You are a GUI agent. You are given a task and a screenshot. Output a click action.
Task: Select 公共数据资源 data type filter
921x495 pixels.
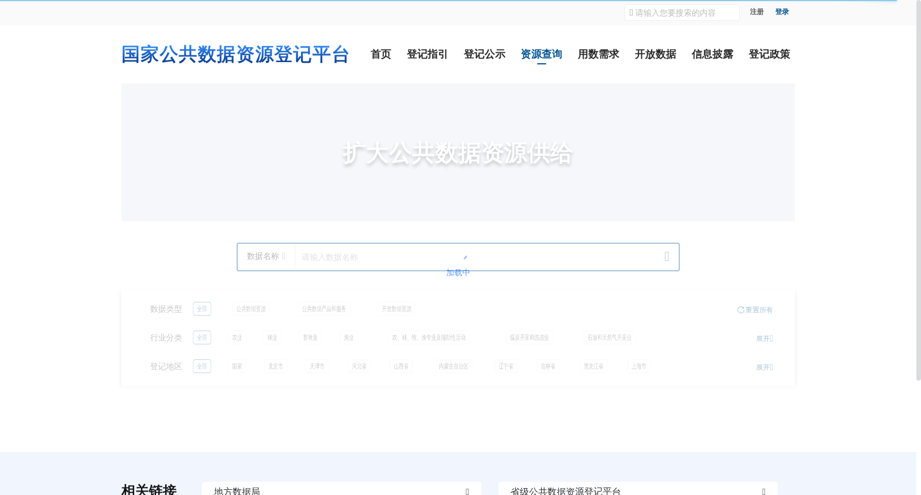[x=251, y=309]
